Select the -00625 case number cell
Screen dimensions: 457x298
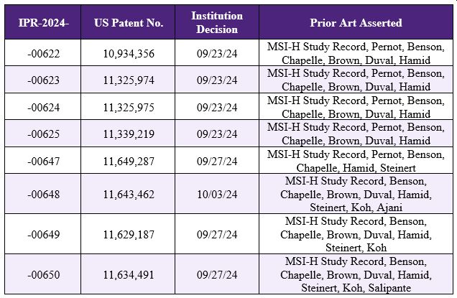[41, 134]
